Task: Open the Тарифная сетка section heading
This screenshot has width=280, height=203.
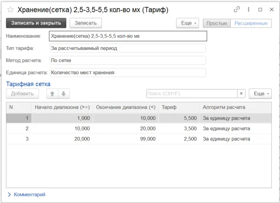Action: (28, 84)
